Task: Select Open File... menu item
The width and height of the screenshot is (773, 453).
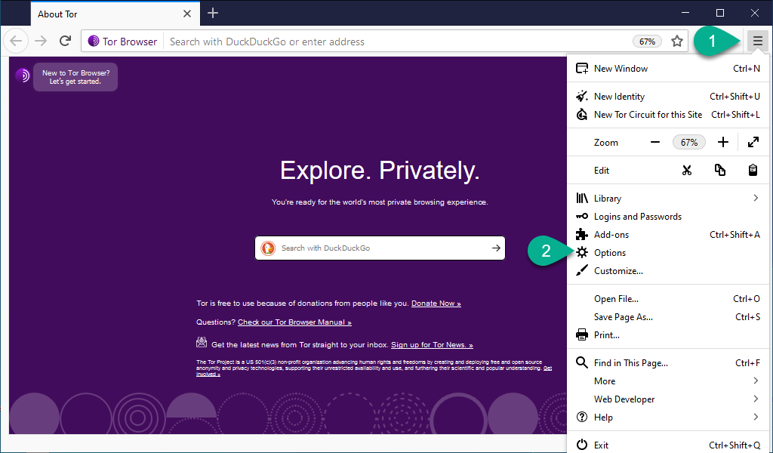Action: pyautogui.click(x=668, y=299)
